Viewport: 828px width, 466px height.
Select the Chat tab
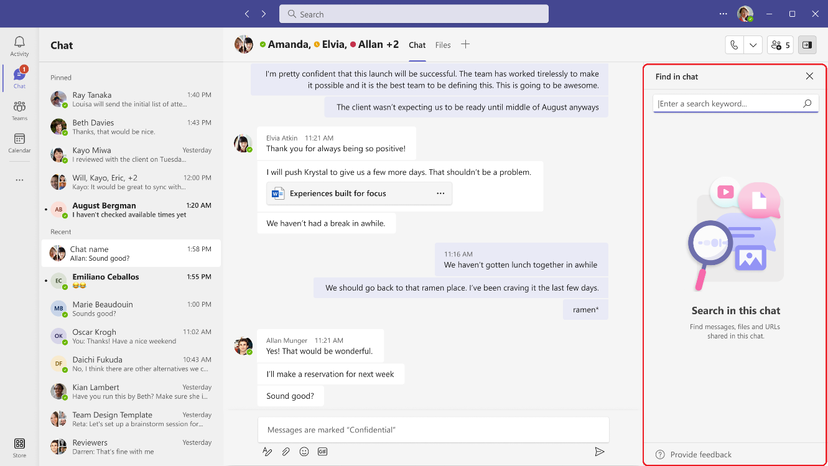coord(417,45)
